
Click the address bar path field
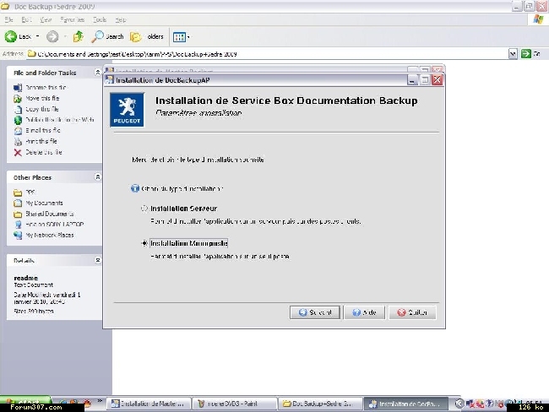(267, 54)
